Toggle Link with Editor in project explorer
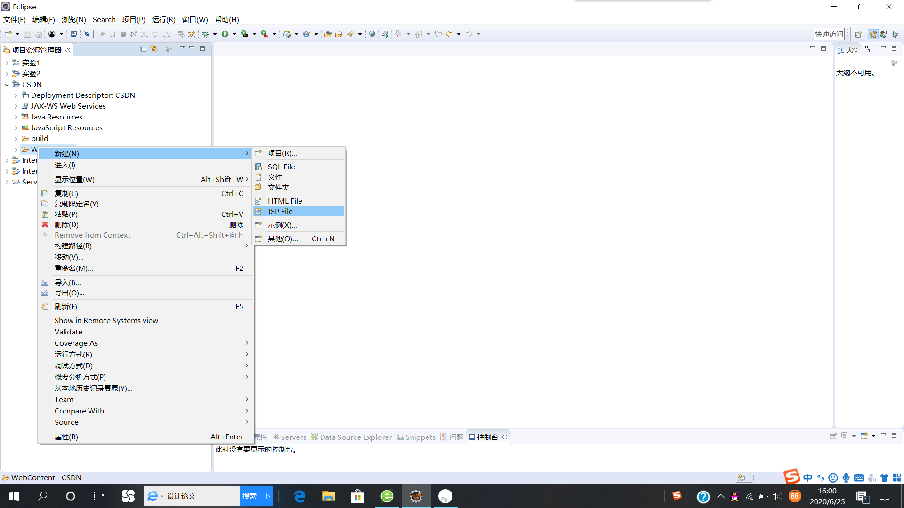The height and width of the screenshot is (508, 904). [154, 48]
